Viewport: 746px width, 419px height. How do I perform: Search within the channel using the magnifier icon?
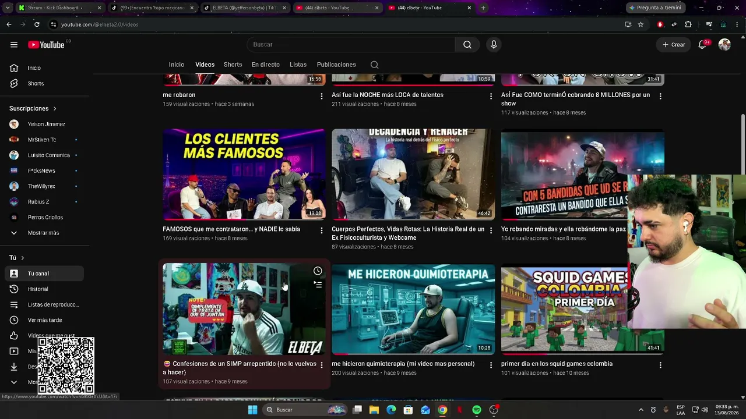tap(374, 65)
